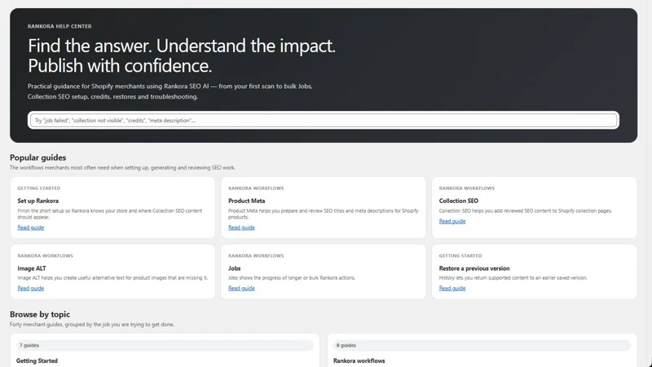The height and width of the screenshot is (367, 652).
Task: Click the 8 guides badge
Action: [482, 345]
